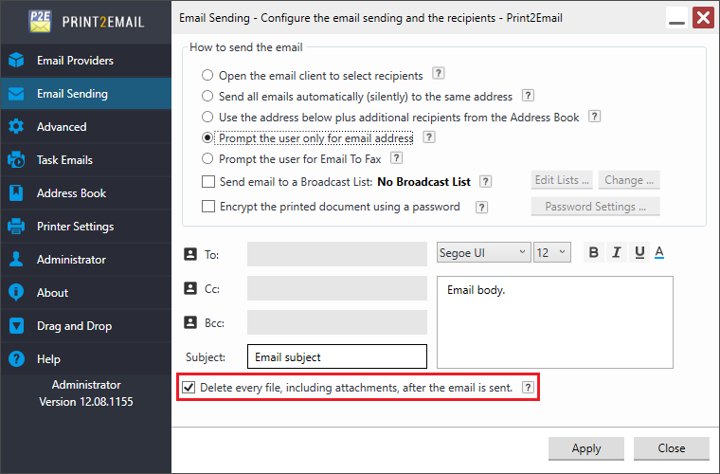Go to Printer Settings in sidebar
Image resolution: width=720 pixels, height=474 pixels.
pyautogui.click(x=86, y=227)
